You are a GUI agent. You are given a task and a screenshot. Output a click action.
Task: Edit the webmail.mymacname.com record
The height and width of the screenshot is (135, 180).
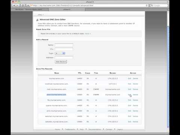click(129, 116)
